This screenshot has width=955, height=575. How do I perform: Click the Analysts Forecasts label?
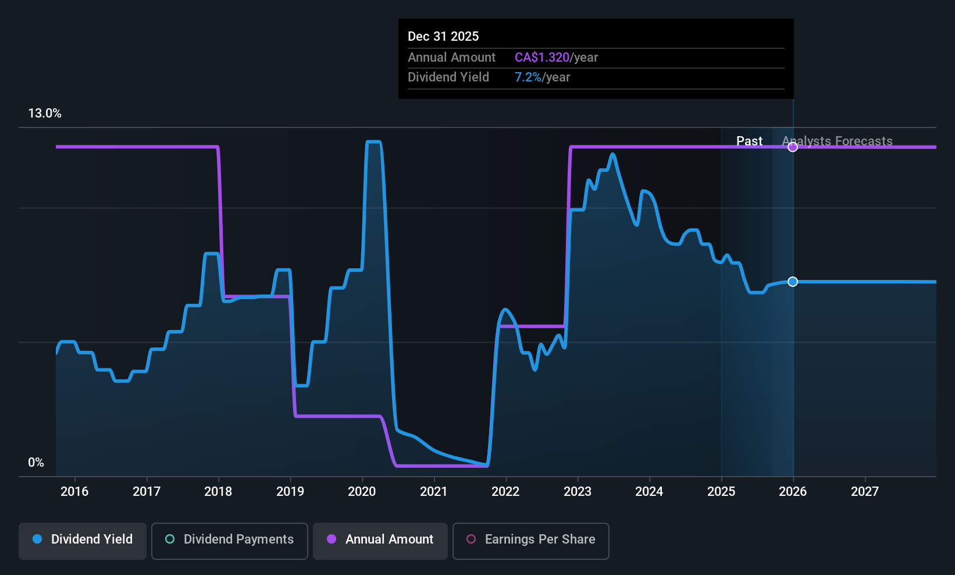click(x=837, y=141)
